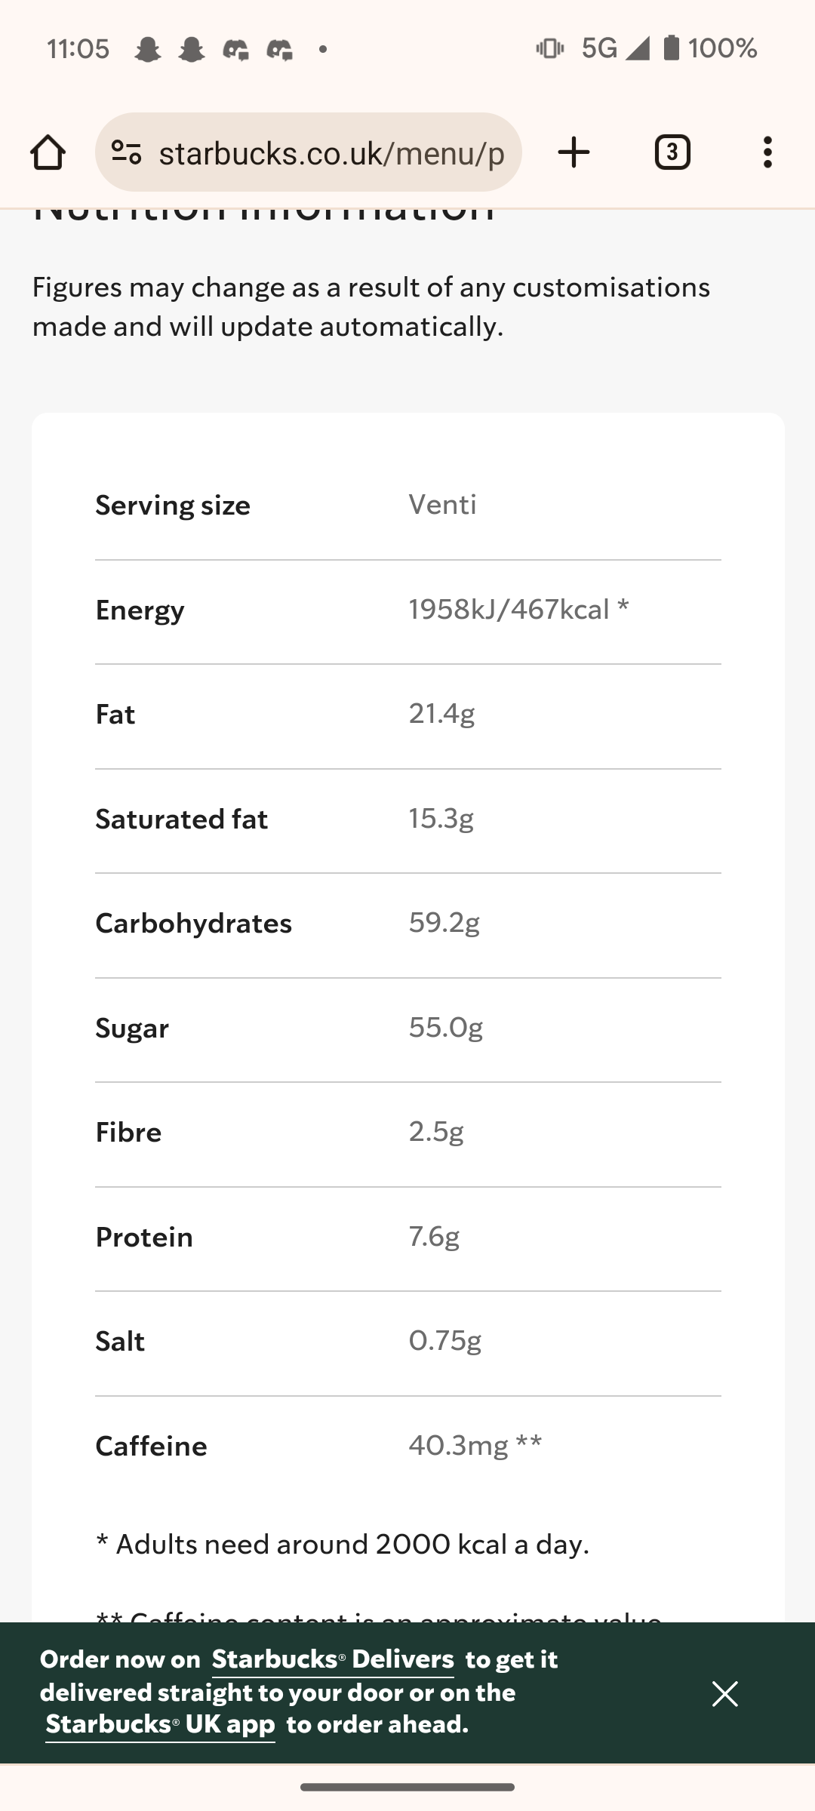
Task: Open the Starbucks UK app link
Action: pyautogui.click(x=160, y=1725)
